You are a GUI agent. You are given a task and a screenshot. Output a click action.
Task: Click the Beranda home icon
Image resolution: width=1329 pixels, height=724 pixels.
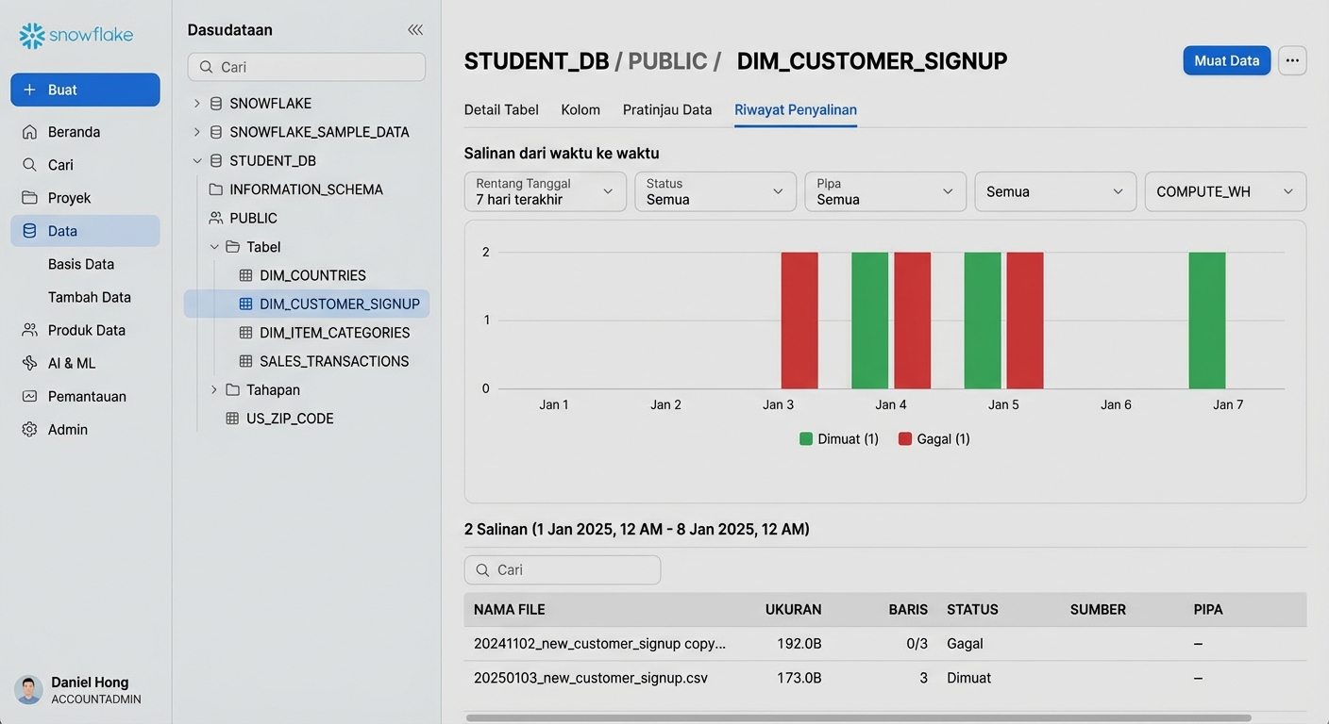[x=30, y=132]
